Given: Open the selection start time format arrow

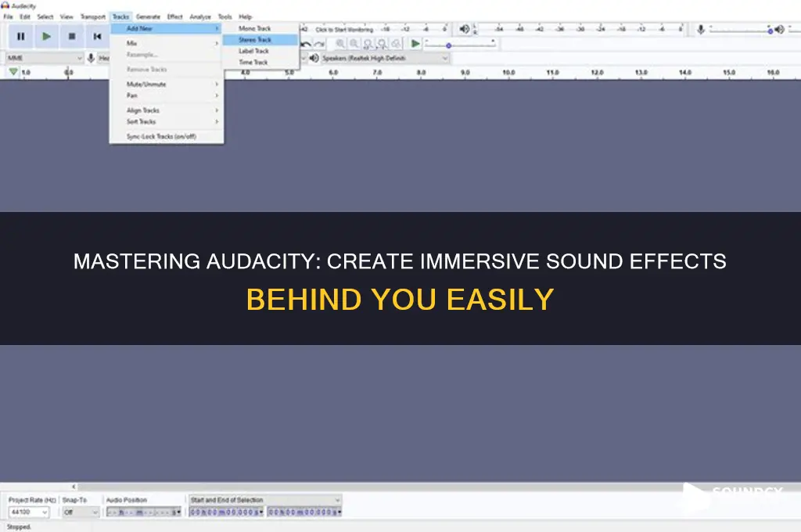Looking at the screenshot, I should tap(261, 512).
